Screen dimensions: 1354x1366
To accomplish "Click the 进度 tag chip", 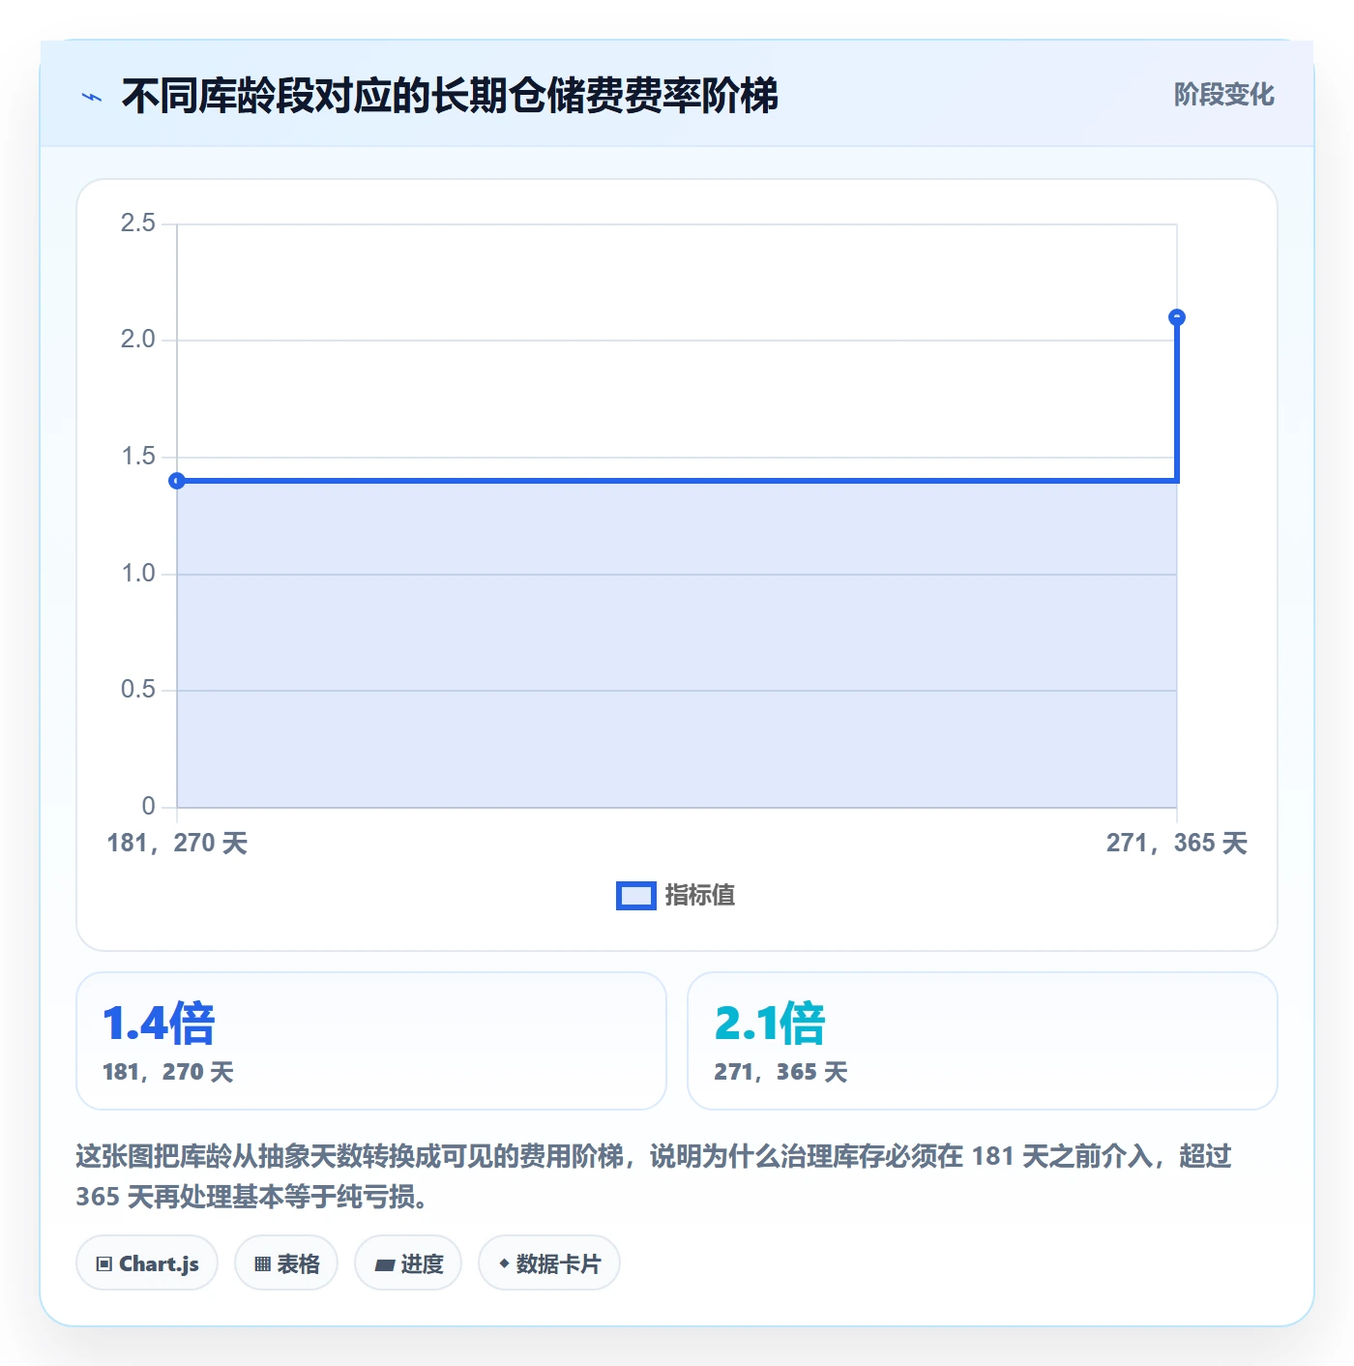I will [x=408, y=1263].
